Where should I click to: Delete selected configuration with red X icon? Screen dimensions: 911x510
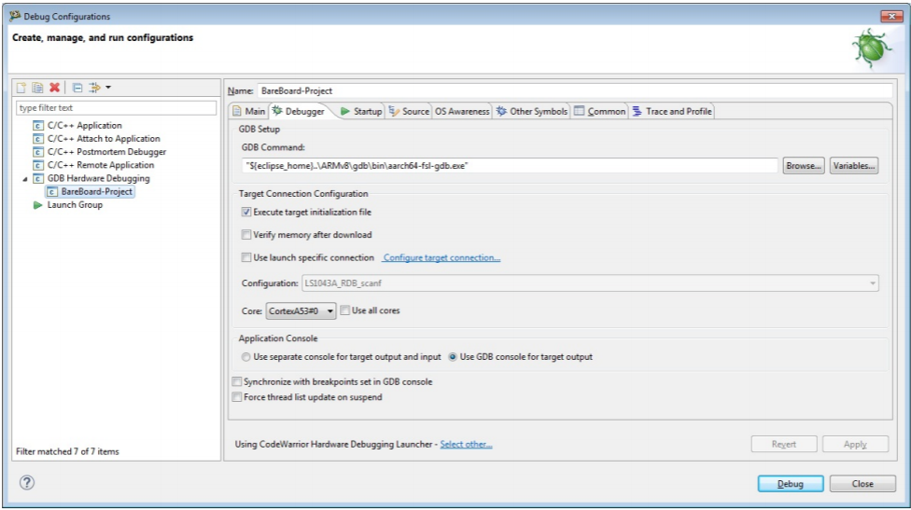pyautogui.click(x=55, y=88)
